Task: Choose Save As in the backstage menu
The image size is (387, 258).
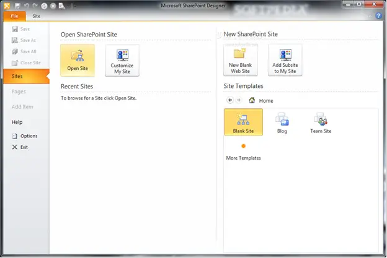Action: pyautogui.click(x=28, y=40)
